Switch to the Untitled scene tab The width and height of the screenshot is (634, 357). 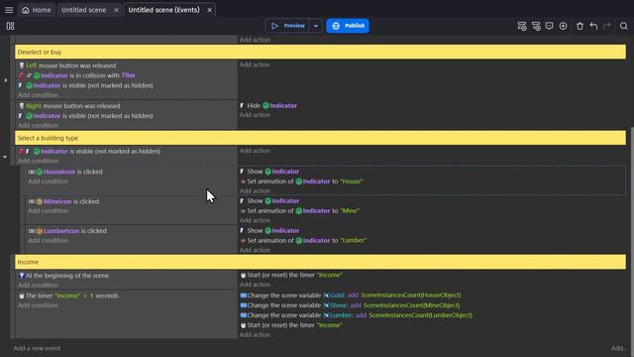click(83, 10)
